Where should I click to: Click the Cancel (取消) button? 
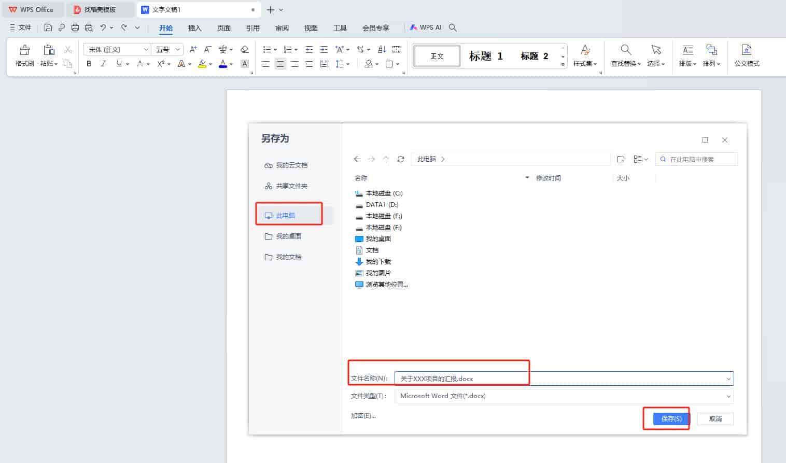tap(715, 418)
